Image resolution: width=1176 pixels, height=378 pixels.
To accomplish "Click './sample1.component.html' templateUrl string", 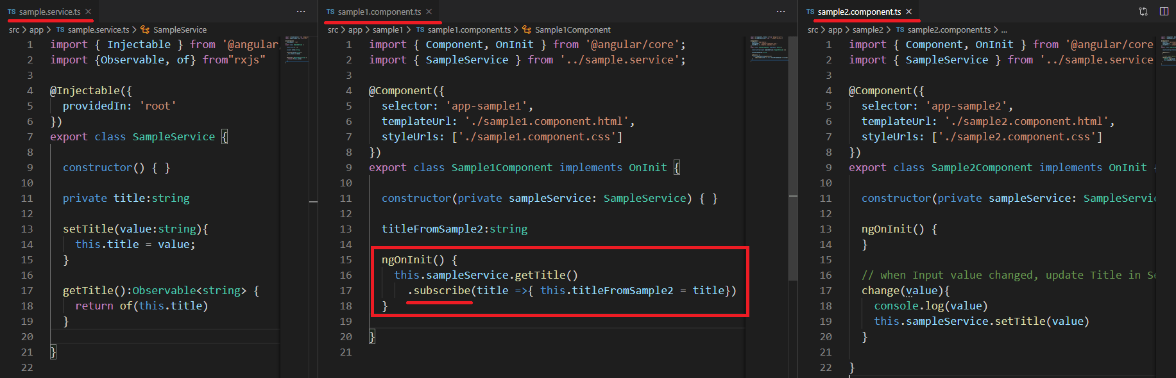I will tap(547, 121).
